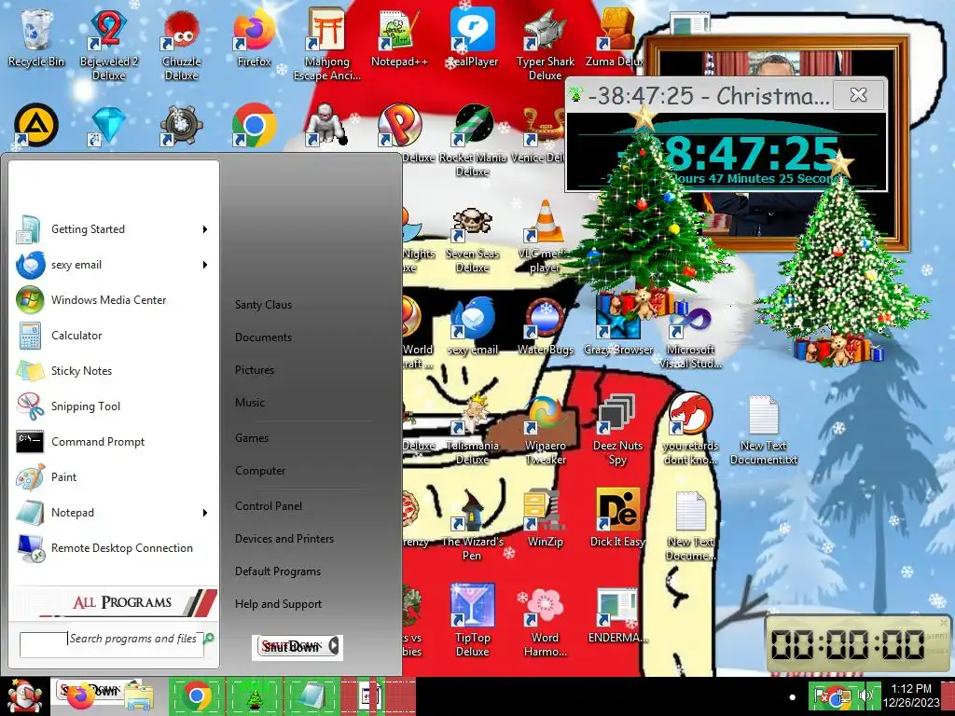Open Devices and Printers link
Image resolution: width=955 pixels, height=716 pixels.
coord(284,539)
